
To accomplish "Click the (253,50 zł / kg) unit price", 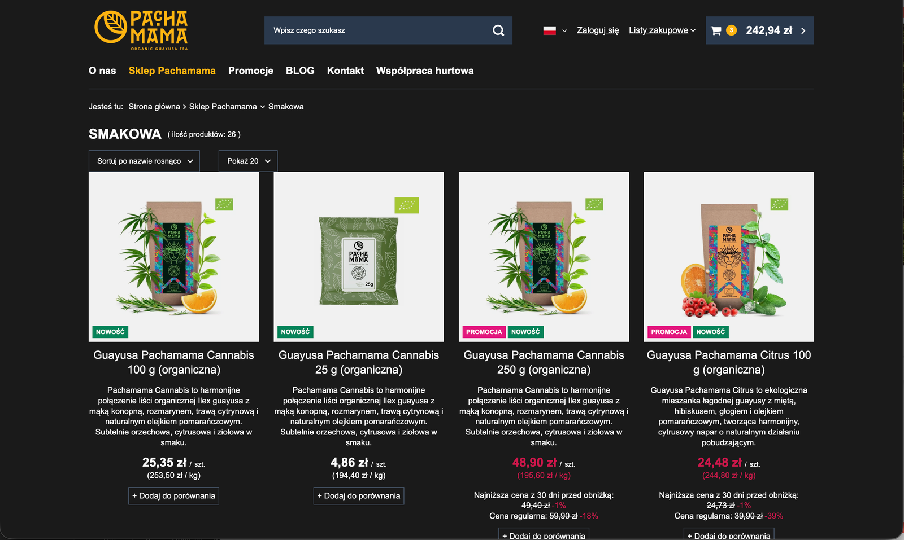I will [174, 476].
